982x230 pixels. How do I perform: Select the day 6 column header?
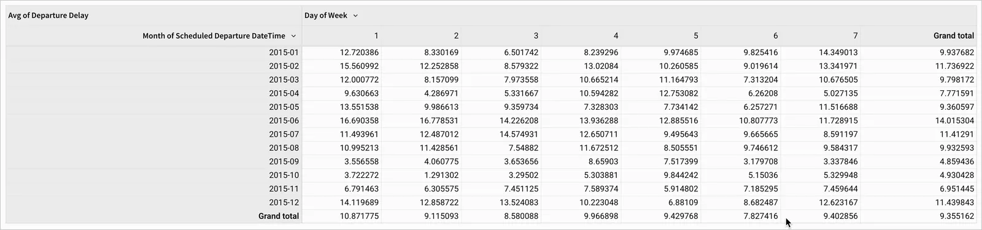pos(775,36)
